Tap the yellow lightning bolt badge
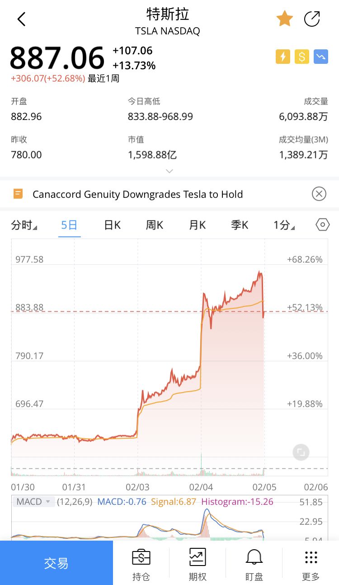The height and width of the screenshot is (585, 339). point(283,57)
